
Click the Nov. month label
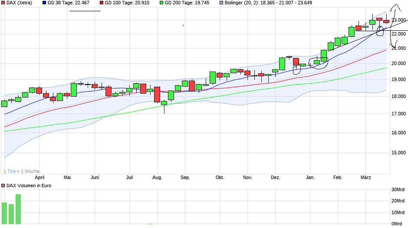point(248,178)
